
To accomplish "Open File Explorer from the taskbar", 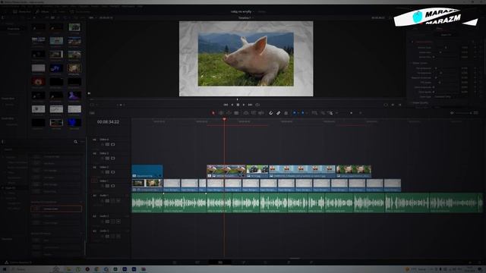I will (x=68, y=269).
